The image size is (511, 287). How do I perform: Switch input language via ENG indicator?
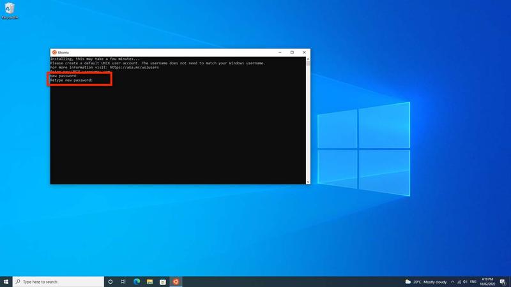point(473,282)
